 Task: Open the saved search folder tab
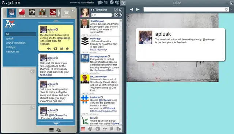[118, 129]
